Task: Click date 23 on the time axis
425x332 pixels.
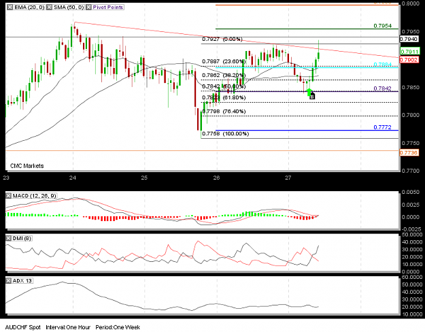Action: pos(6,178)
